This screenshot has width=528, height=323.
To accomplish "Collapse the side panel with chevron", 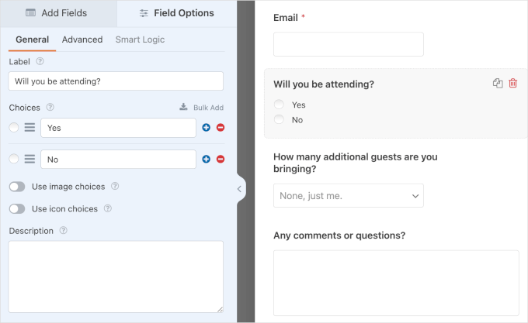I will coord(239,188).
